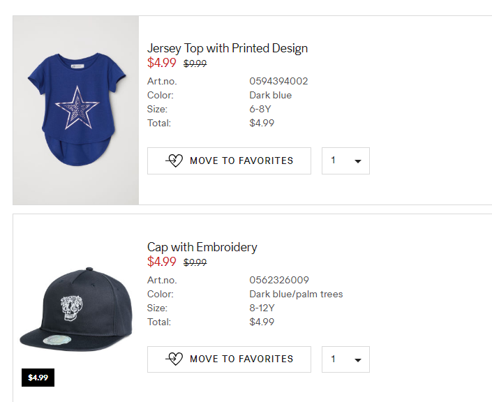
Task: Open the black cap product image
Action: click(75, 307)
